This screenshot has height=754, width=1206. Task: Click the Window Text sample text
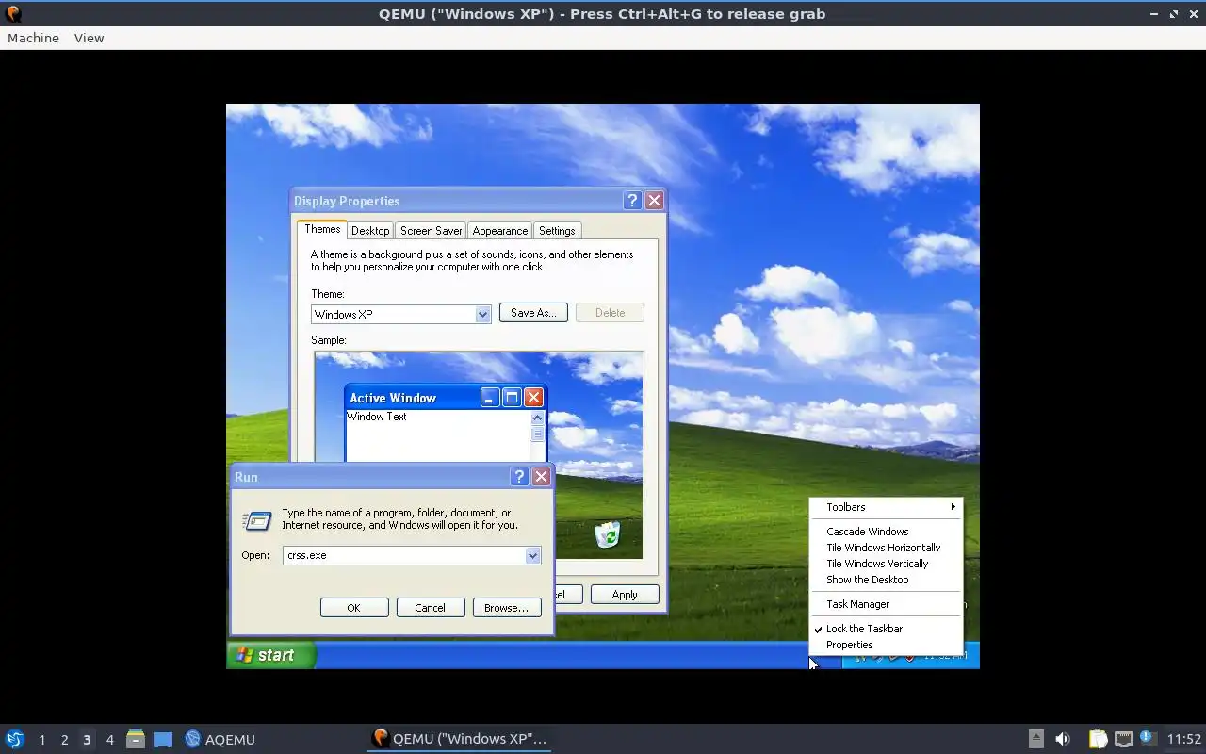(x=377, y=417)
